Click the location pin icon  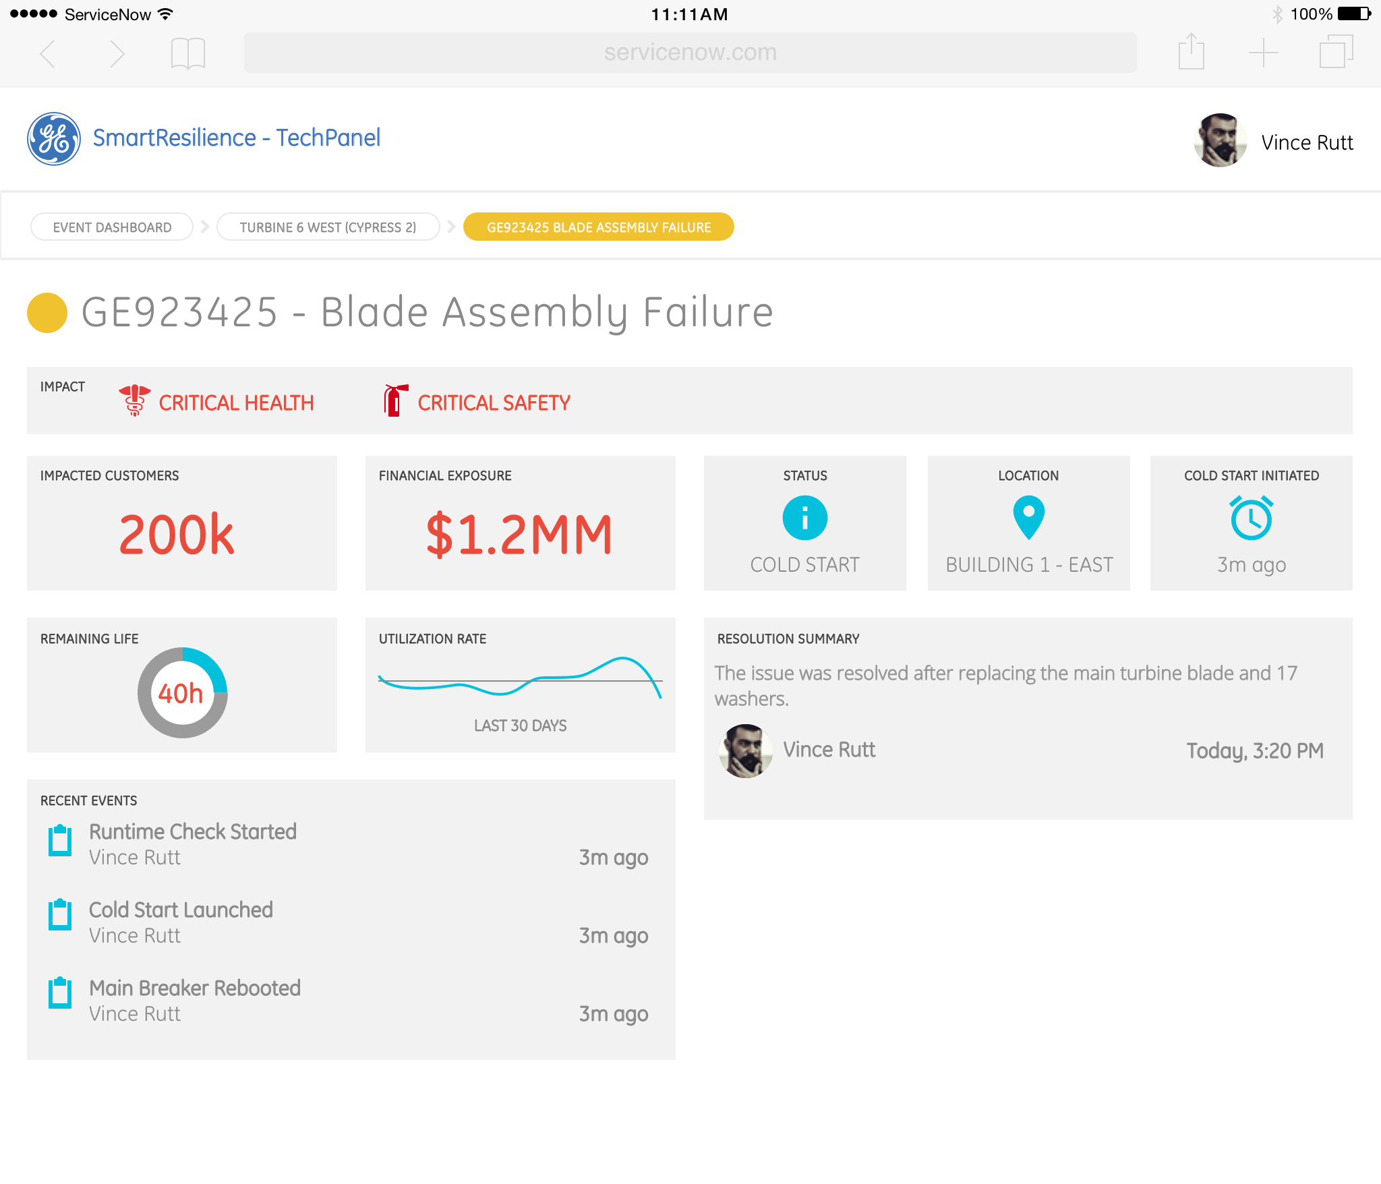(1028, 517)
